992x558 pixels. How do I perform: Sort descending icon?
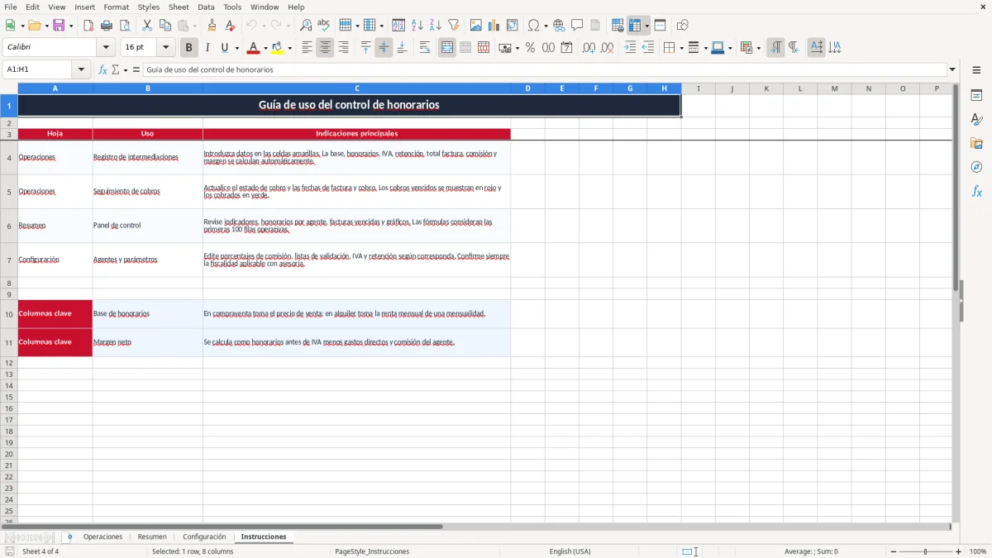[436, 26]
